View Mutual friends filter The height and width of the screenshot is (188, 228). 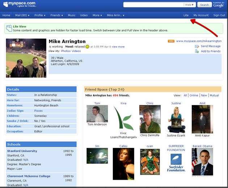click(214, 95)
